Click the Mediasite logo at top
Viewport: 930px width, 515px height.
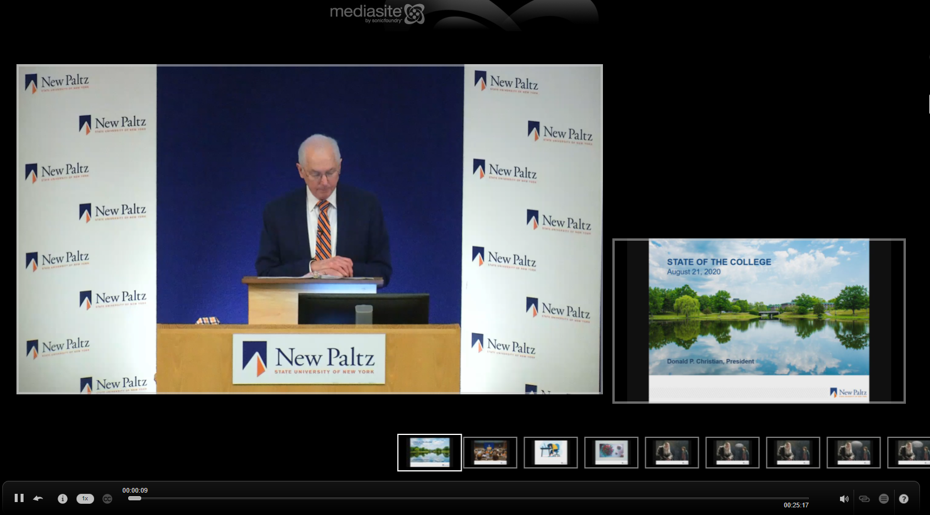(x=377, y=13)
